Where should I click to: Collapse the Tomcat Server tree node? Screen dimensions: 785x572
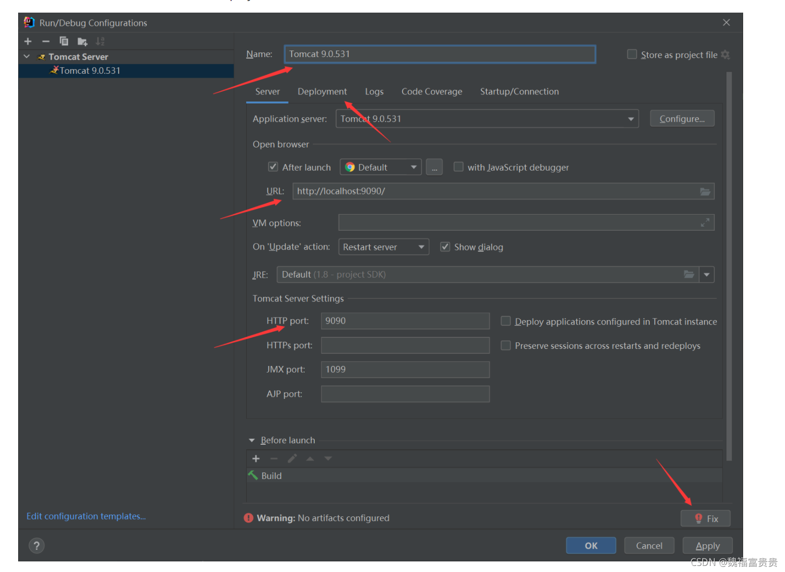[27, 57]
